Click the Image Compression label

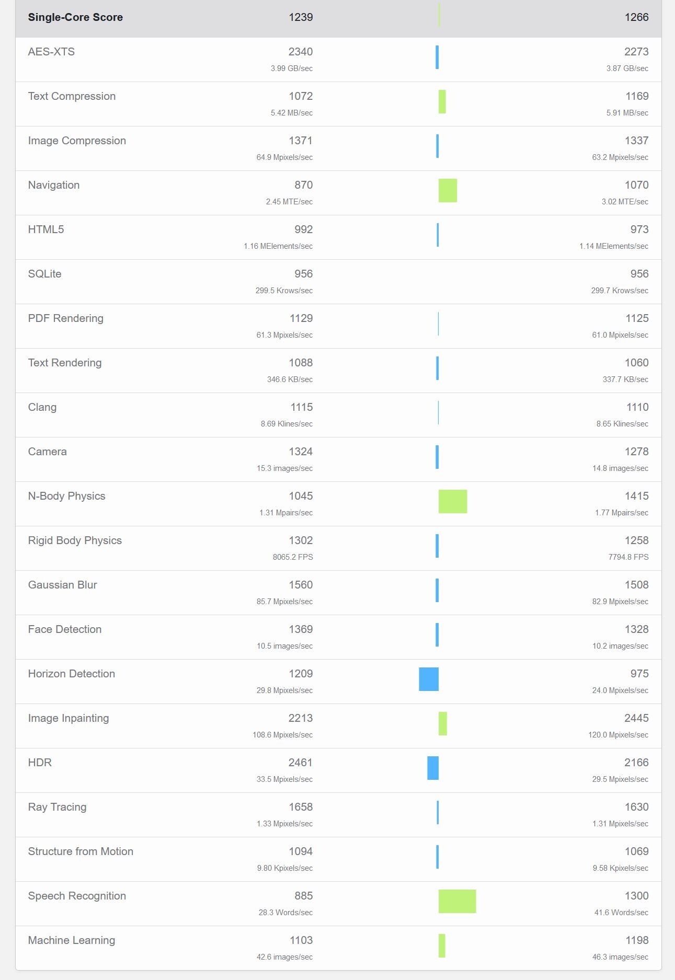point(77,141)
